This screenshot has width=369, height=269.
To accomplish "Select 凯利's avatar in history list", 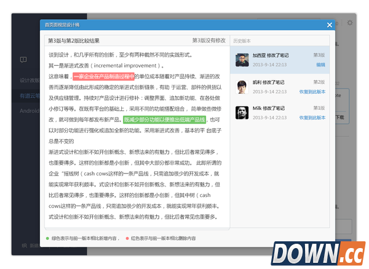I will pos(243,86).
